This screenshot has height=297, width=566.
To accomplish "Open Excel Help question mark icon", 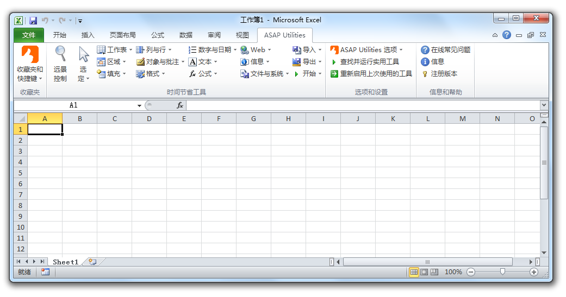I will pos(507,35).
